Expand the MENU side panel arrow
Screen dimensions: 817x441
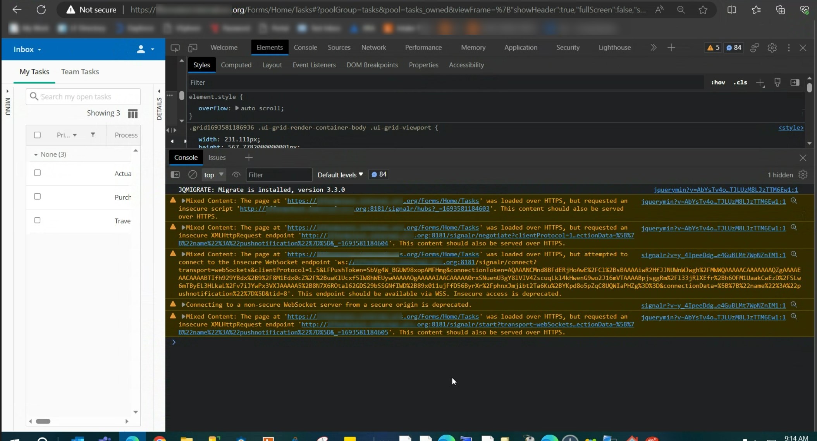(7, 91)
